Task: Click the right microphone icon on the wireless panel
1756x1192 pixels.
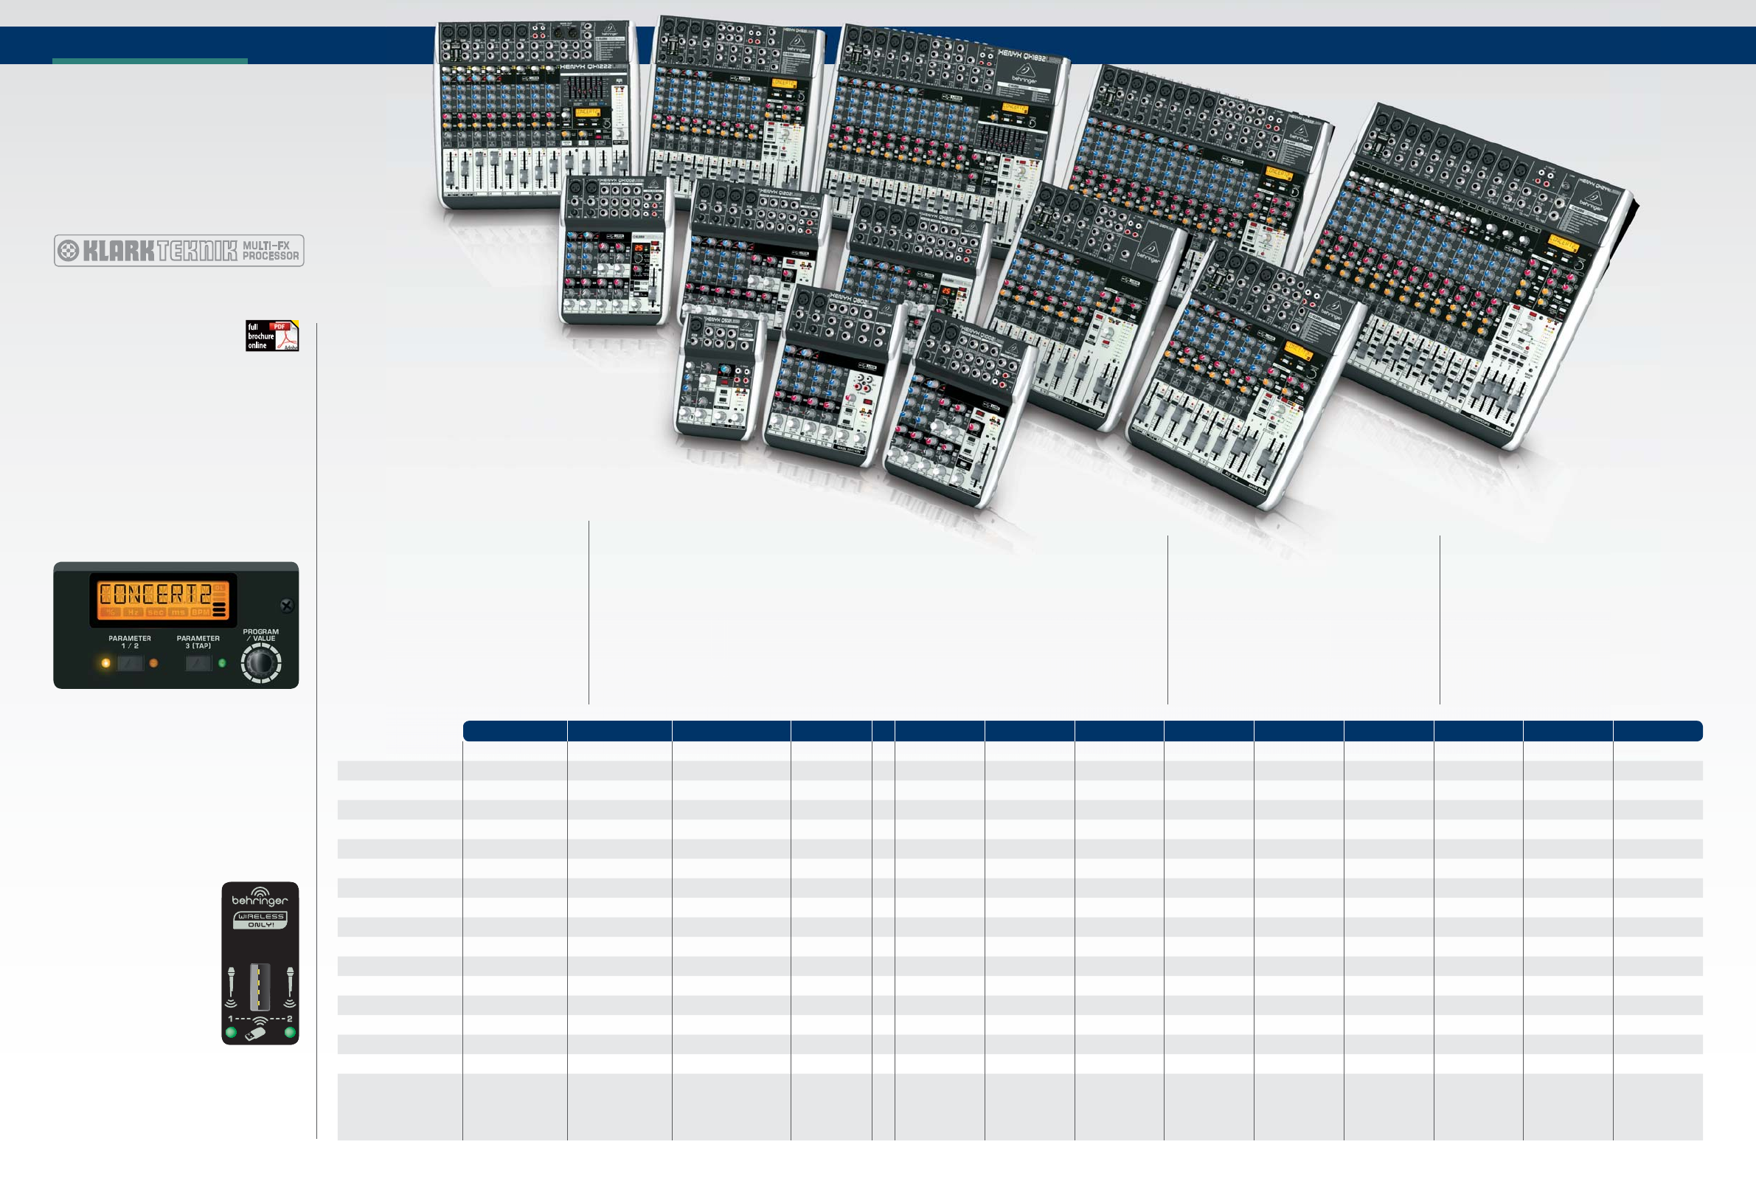Action: tap(289, 983)
